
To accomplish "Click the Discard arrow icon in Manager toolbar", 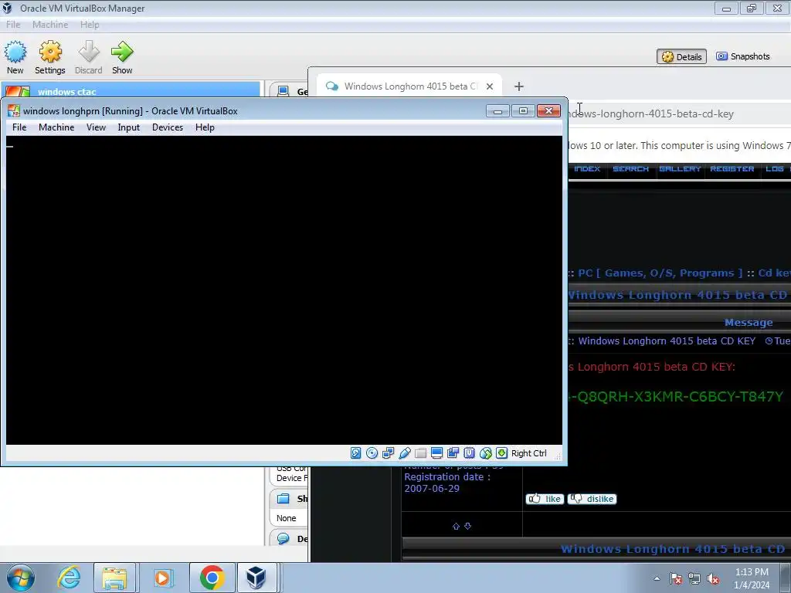I will (x=89, y=52).
